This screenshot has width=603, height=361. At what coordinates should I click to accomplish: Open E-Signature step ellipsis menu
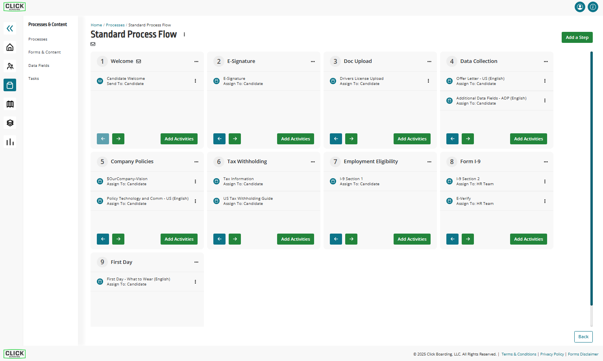tap(313, 61)
